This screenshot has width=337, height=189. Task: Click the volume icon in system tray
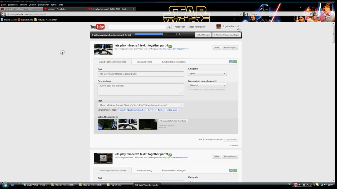[x=325, y=185]
